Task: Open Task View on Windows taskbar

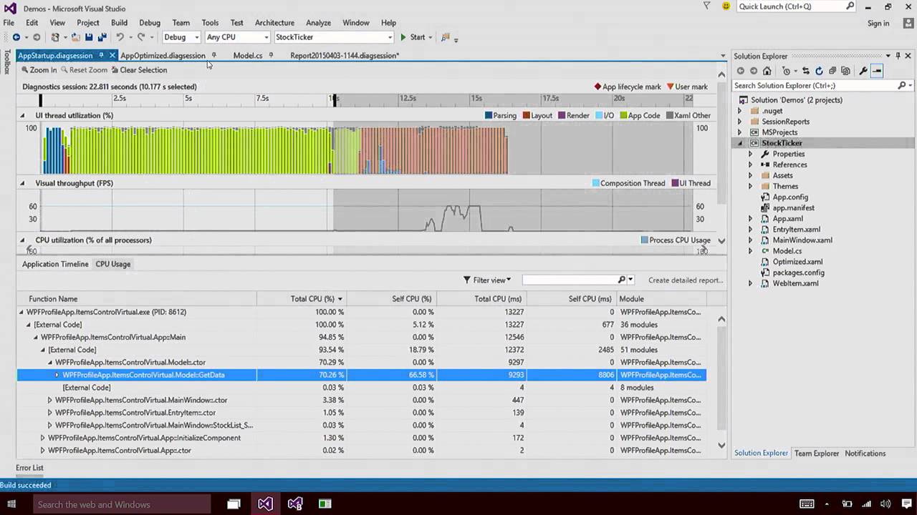Action: pos(234,504)
